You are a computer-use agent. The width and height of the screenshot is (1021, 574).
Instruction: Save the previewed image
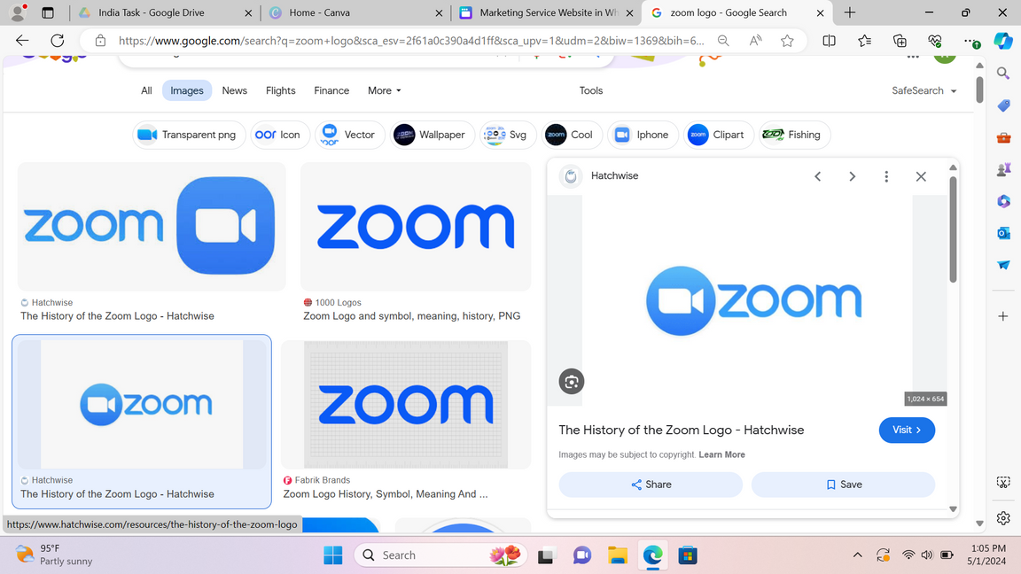843,485
